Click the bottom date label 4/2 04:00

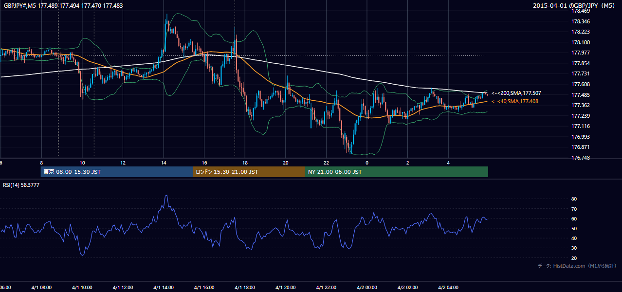448,288
